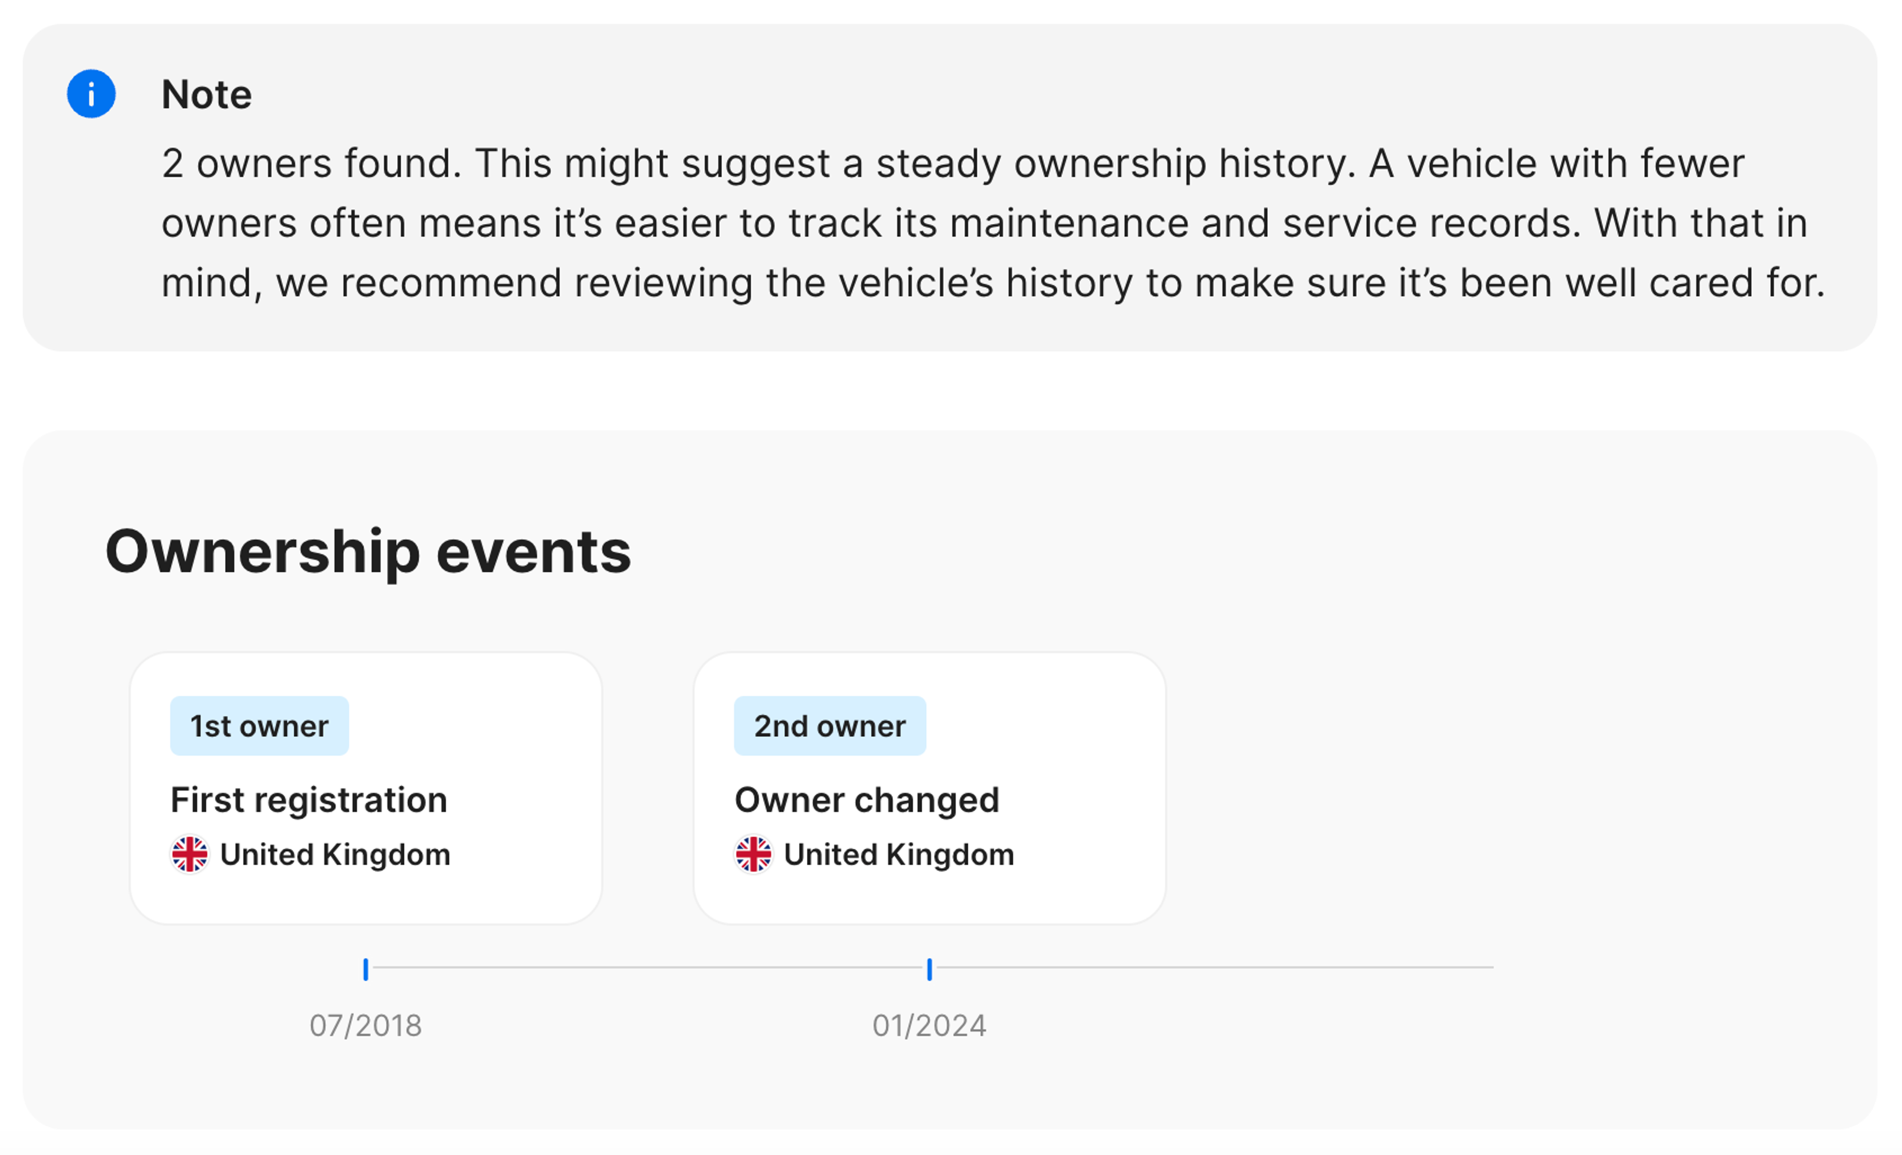Click the timeline line after the 01/2024 marker
Viewport: 1902px width, 1155px height.
pos(1212,967)
